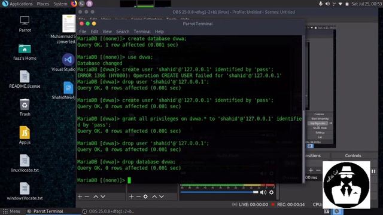Launch Firefox from the top panel
The image size is (383, 215).
coord(74,4)
